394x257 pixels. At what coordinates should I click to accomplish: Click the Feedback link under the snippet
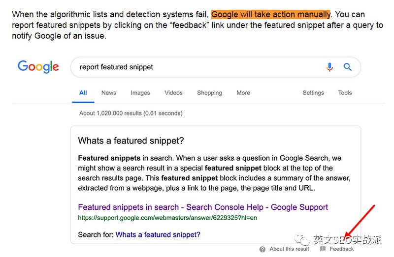pyautogui.click(x=342, y=249)
